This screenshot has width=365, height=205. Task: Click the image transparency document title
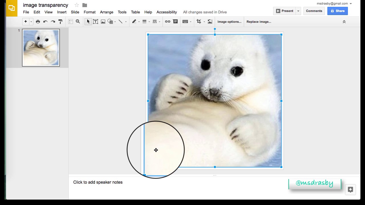[46, 5]
